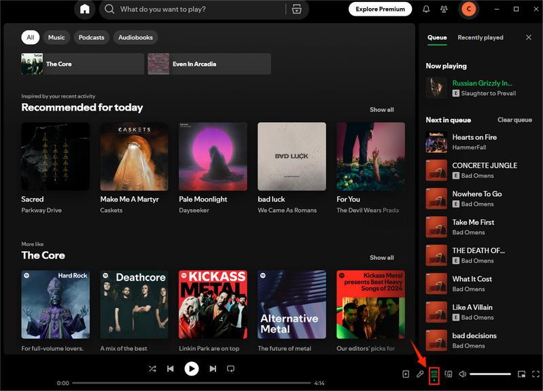Click the Caskets artist link

111,210
